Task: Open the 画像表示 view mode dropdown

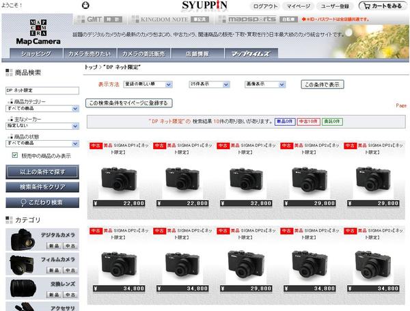Action: click(x=265, y=84)
